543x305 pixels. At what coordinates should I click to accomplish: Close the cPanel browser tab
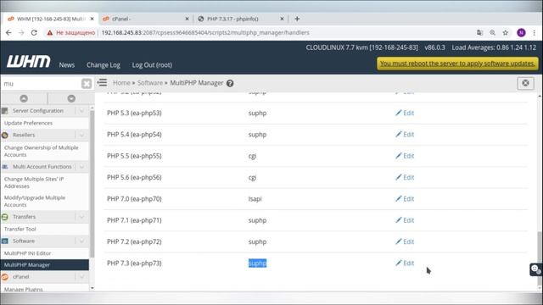click(187, 19)
